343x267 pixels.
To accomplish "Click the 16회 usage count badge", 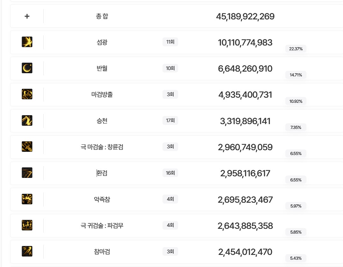I will 170,173.
